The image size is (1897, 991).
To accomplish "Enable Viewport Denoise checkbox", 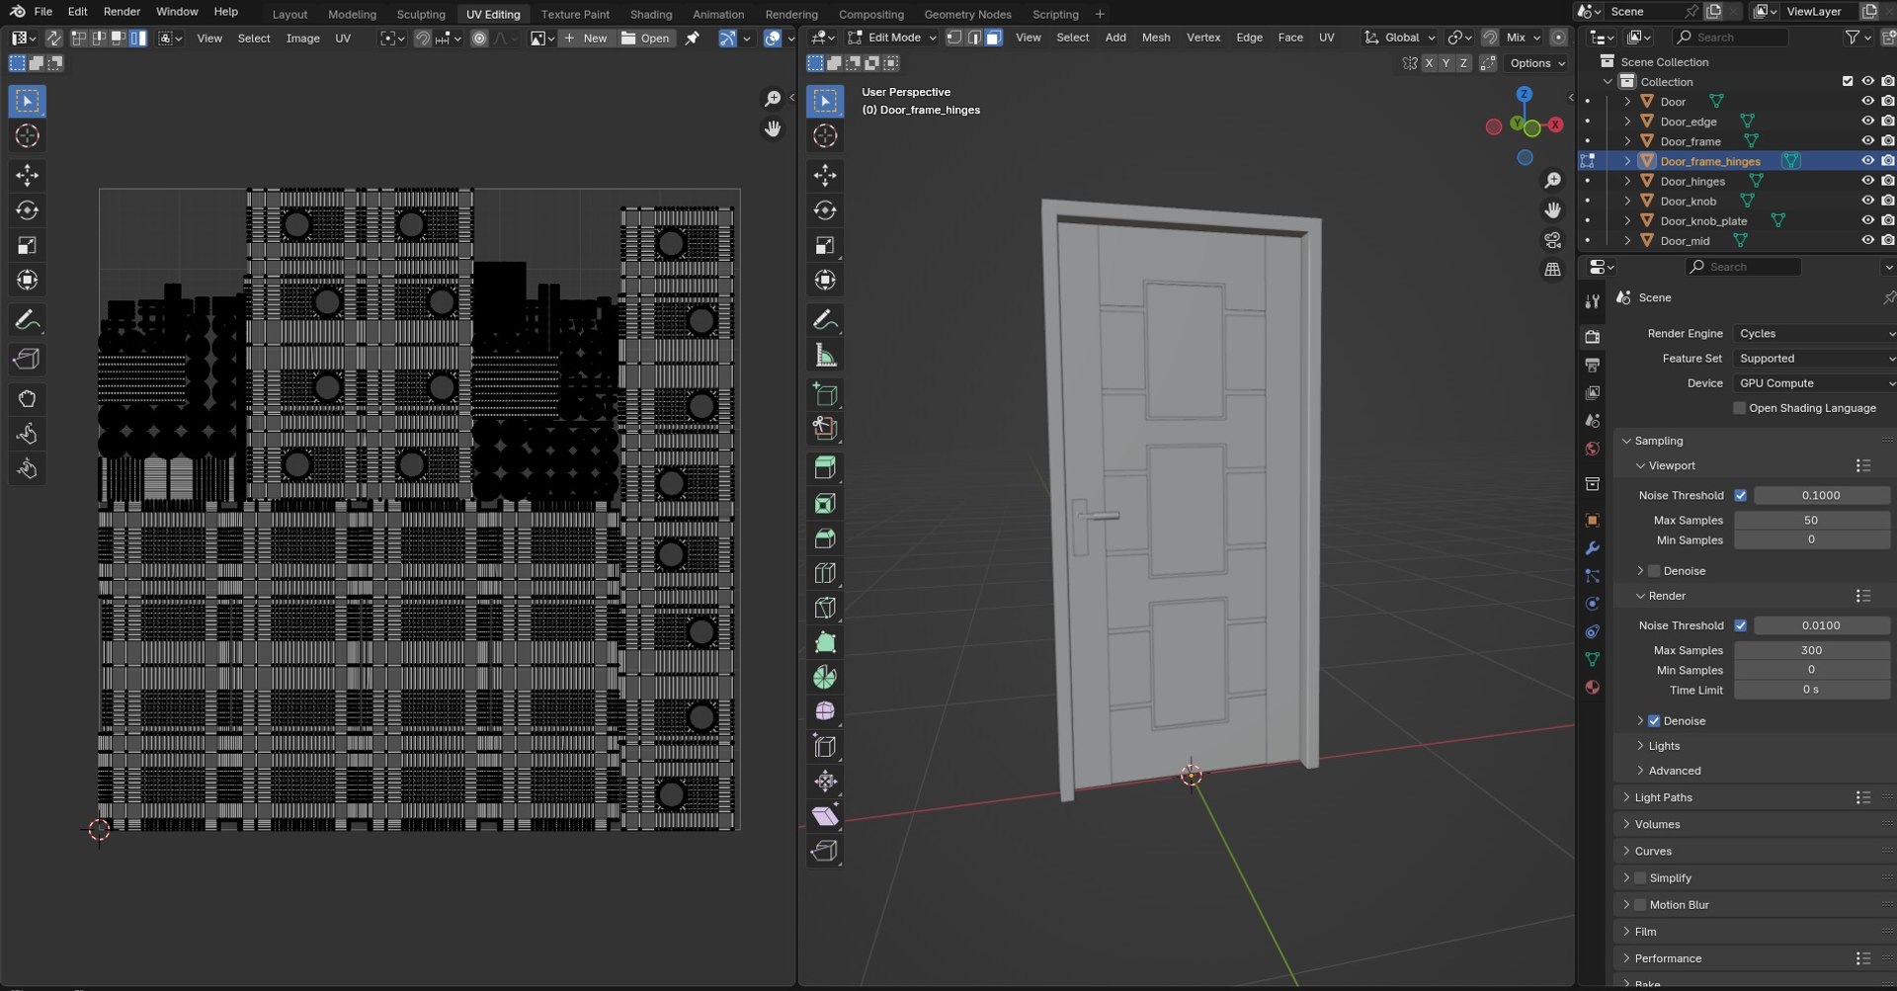I will tap(1654, 571).
